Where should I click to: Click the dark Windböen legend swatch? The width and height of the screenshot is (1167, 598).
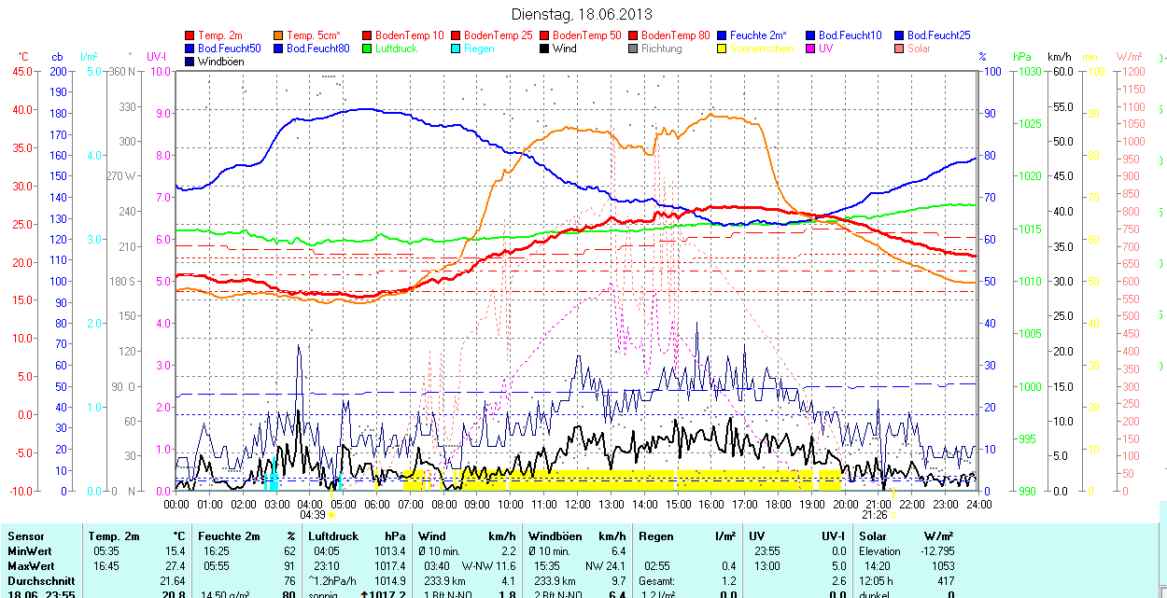[190, 62]
